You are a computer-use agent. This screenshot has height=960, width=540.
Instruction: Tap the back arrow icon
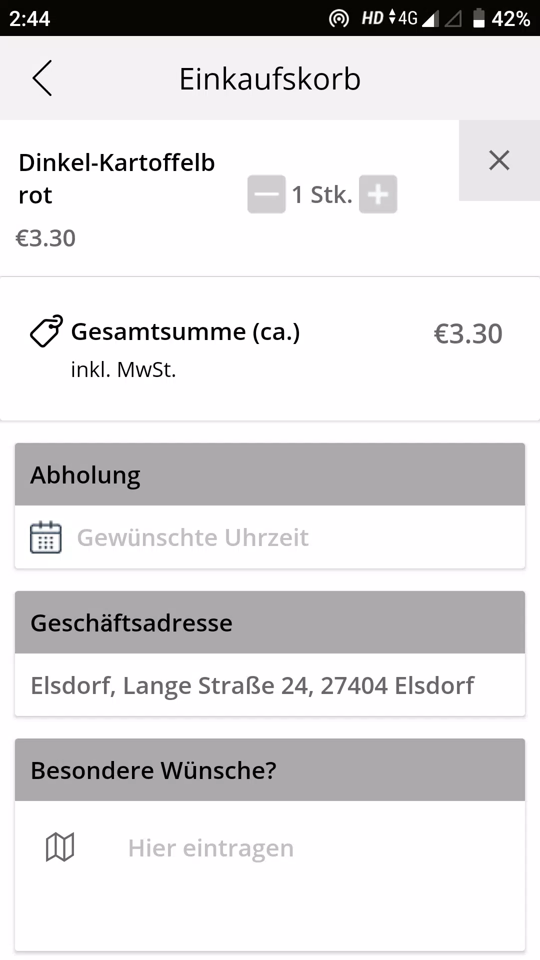coord(42,78)
